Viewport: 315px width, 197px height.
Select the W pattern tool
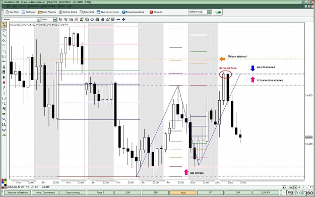(4, 130)
